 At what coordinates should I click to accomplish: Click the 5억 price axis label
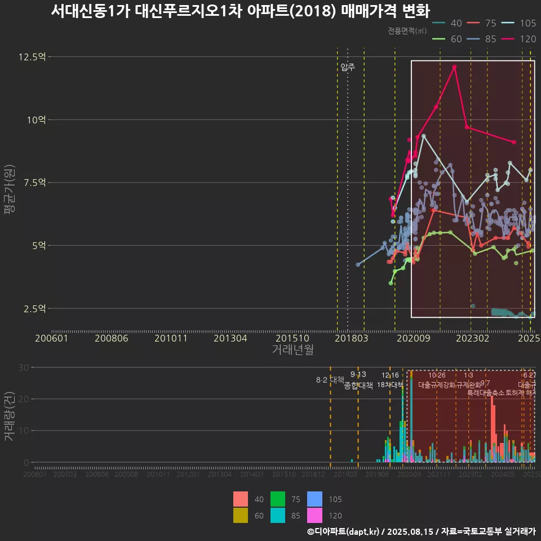point(39,245)
